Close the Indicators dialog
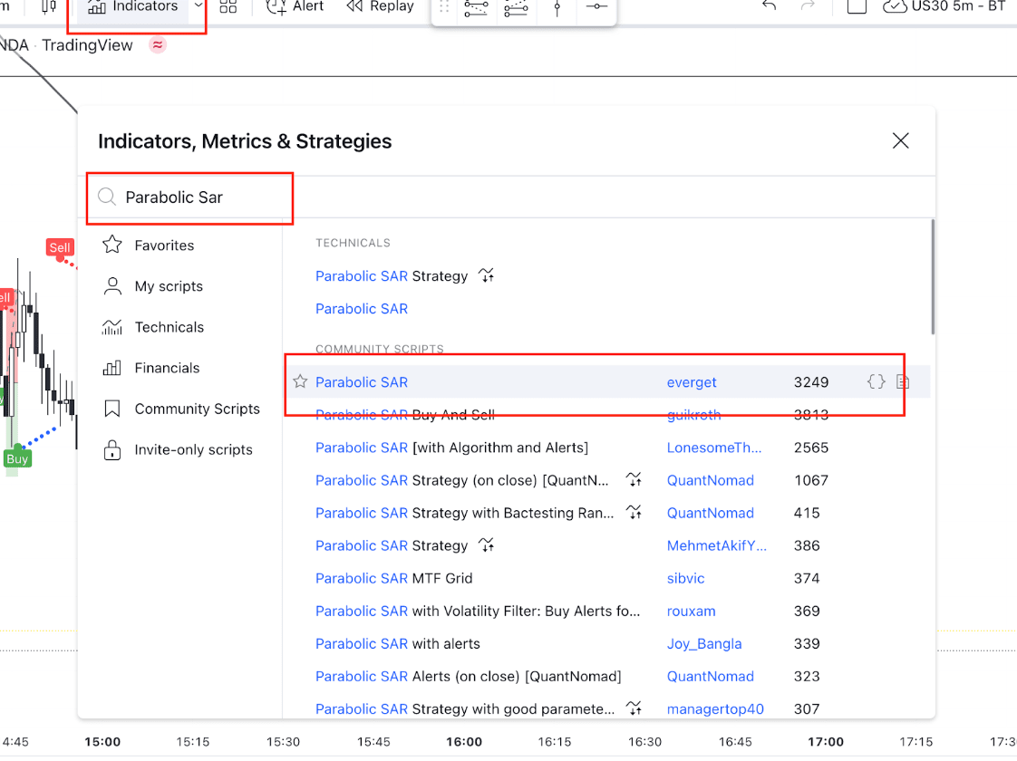Image resolution: width=1017 pixels, height=761 pixels. [900, 140]
